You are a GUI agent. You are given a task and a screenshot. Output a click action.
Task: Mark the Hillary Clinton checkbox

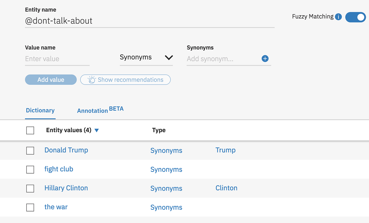(30, 189)
